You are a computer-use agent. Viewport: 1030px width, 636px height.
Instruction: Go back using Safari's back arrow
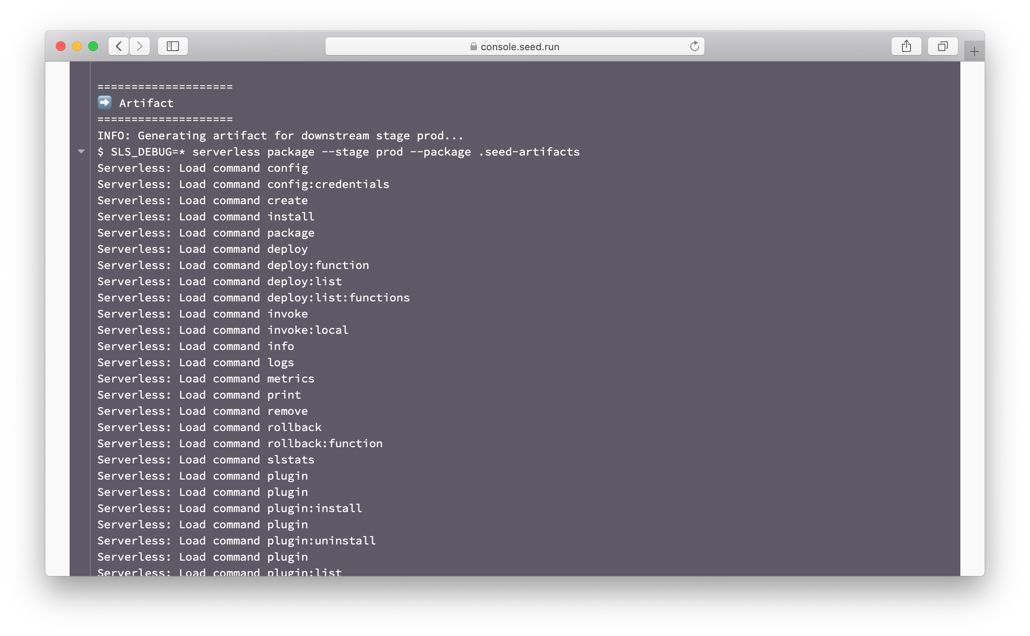point(119,46)
